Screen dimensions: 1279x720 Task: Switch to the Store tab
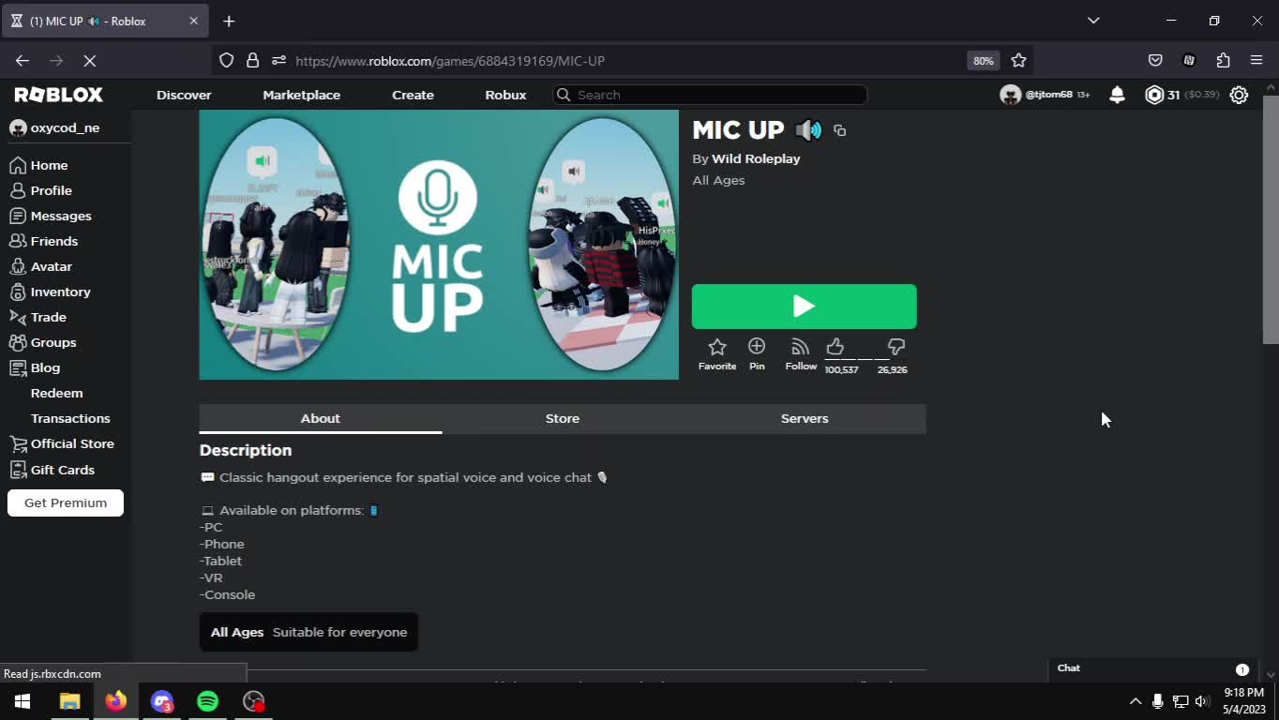(x=562, y=418)
